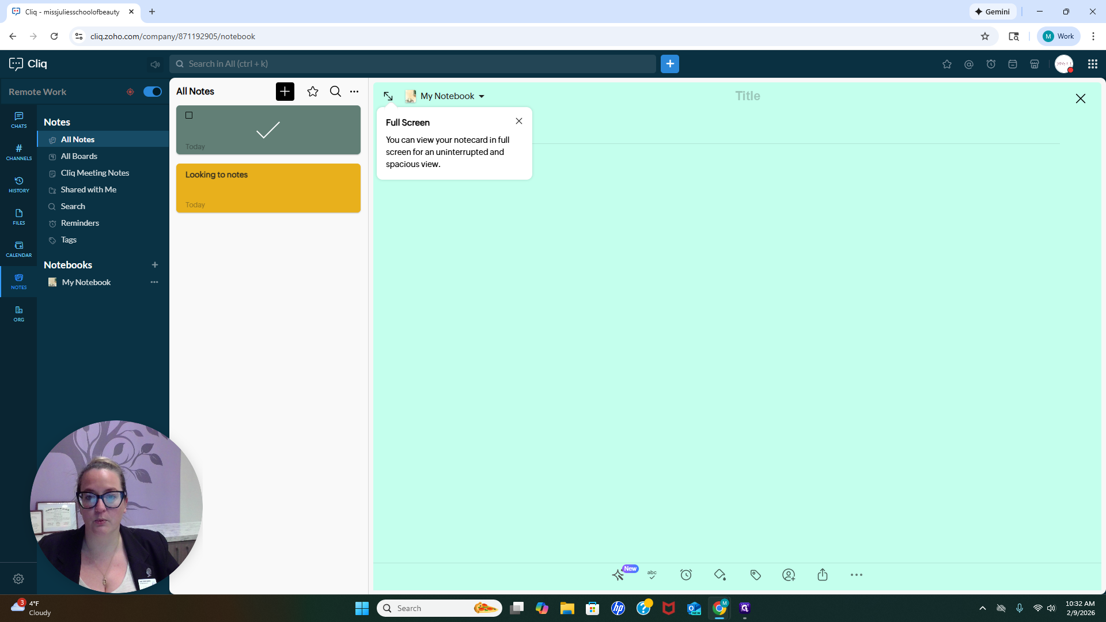Switch to the Channels tab
Viewport: 1106px width, 622px height.
pos(19,152)
